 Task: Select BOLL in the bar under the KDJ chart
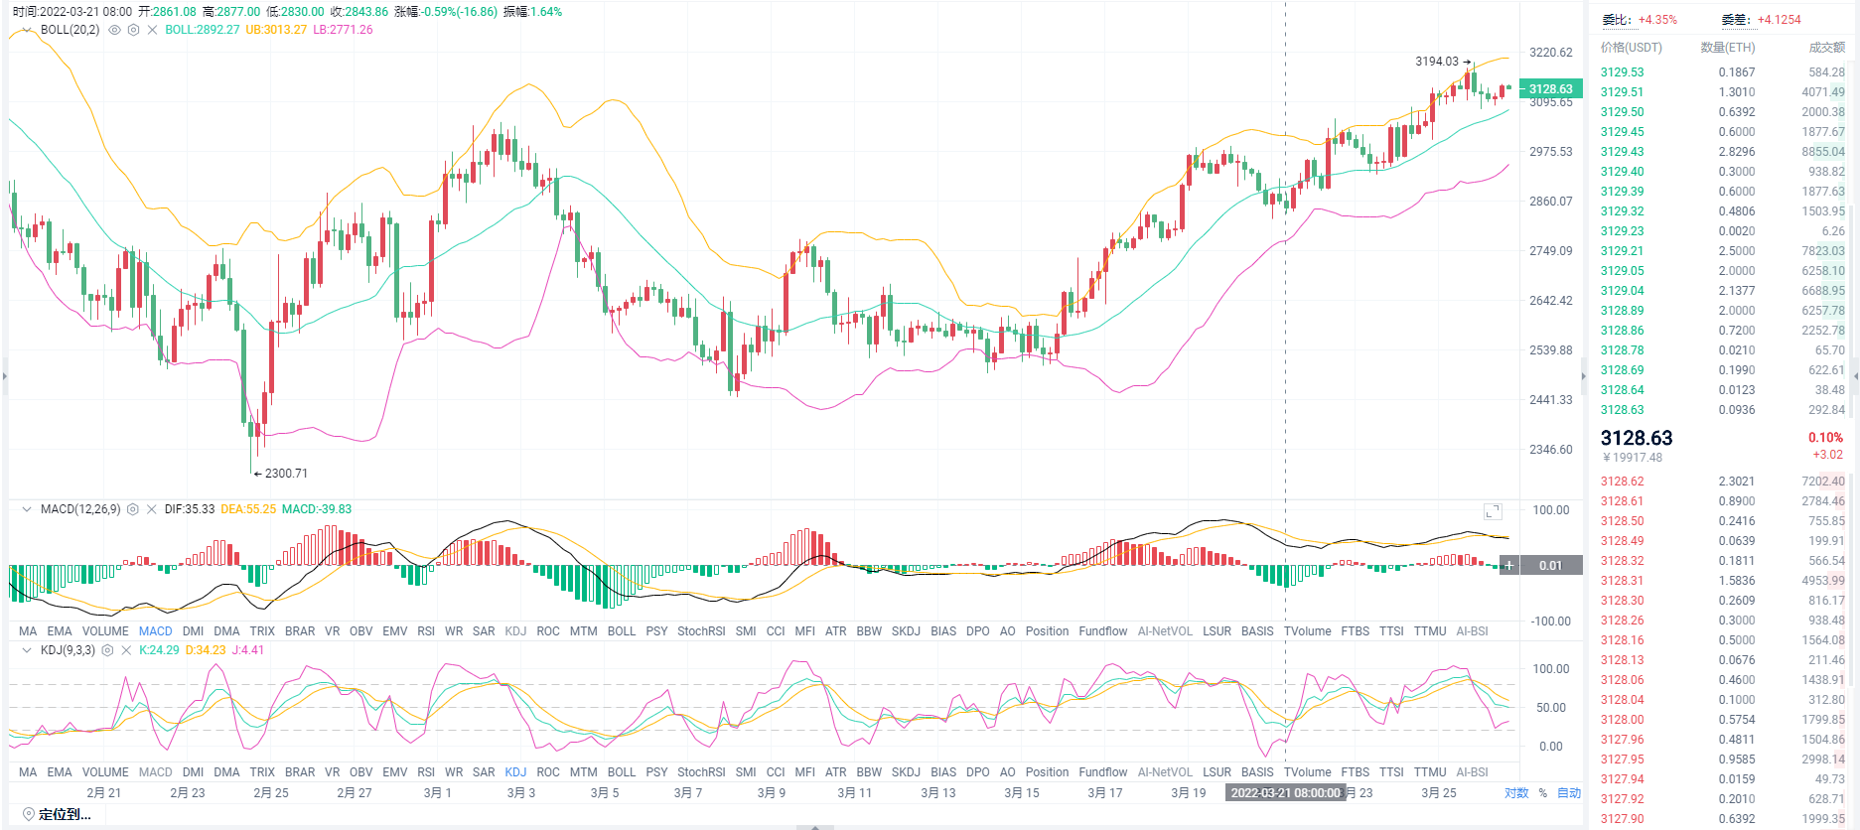pos(622,772)
